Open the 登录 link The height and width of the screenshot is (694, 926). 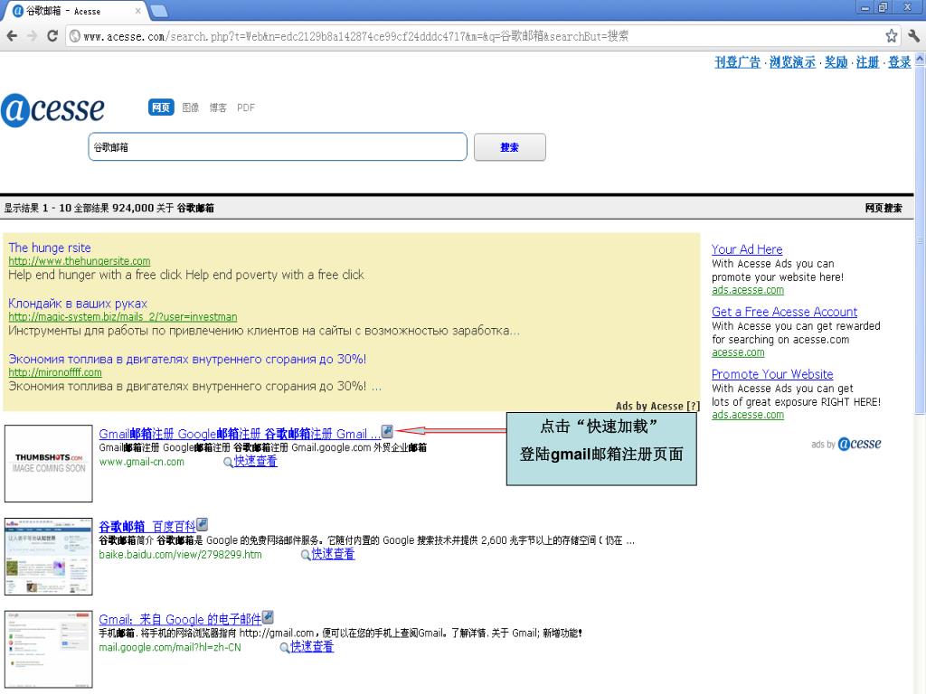coord(900,62)
